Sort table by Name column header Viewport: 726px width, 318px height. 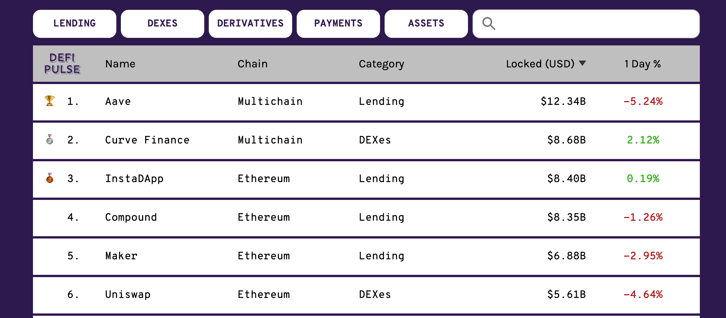120,64
